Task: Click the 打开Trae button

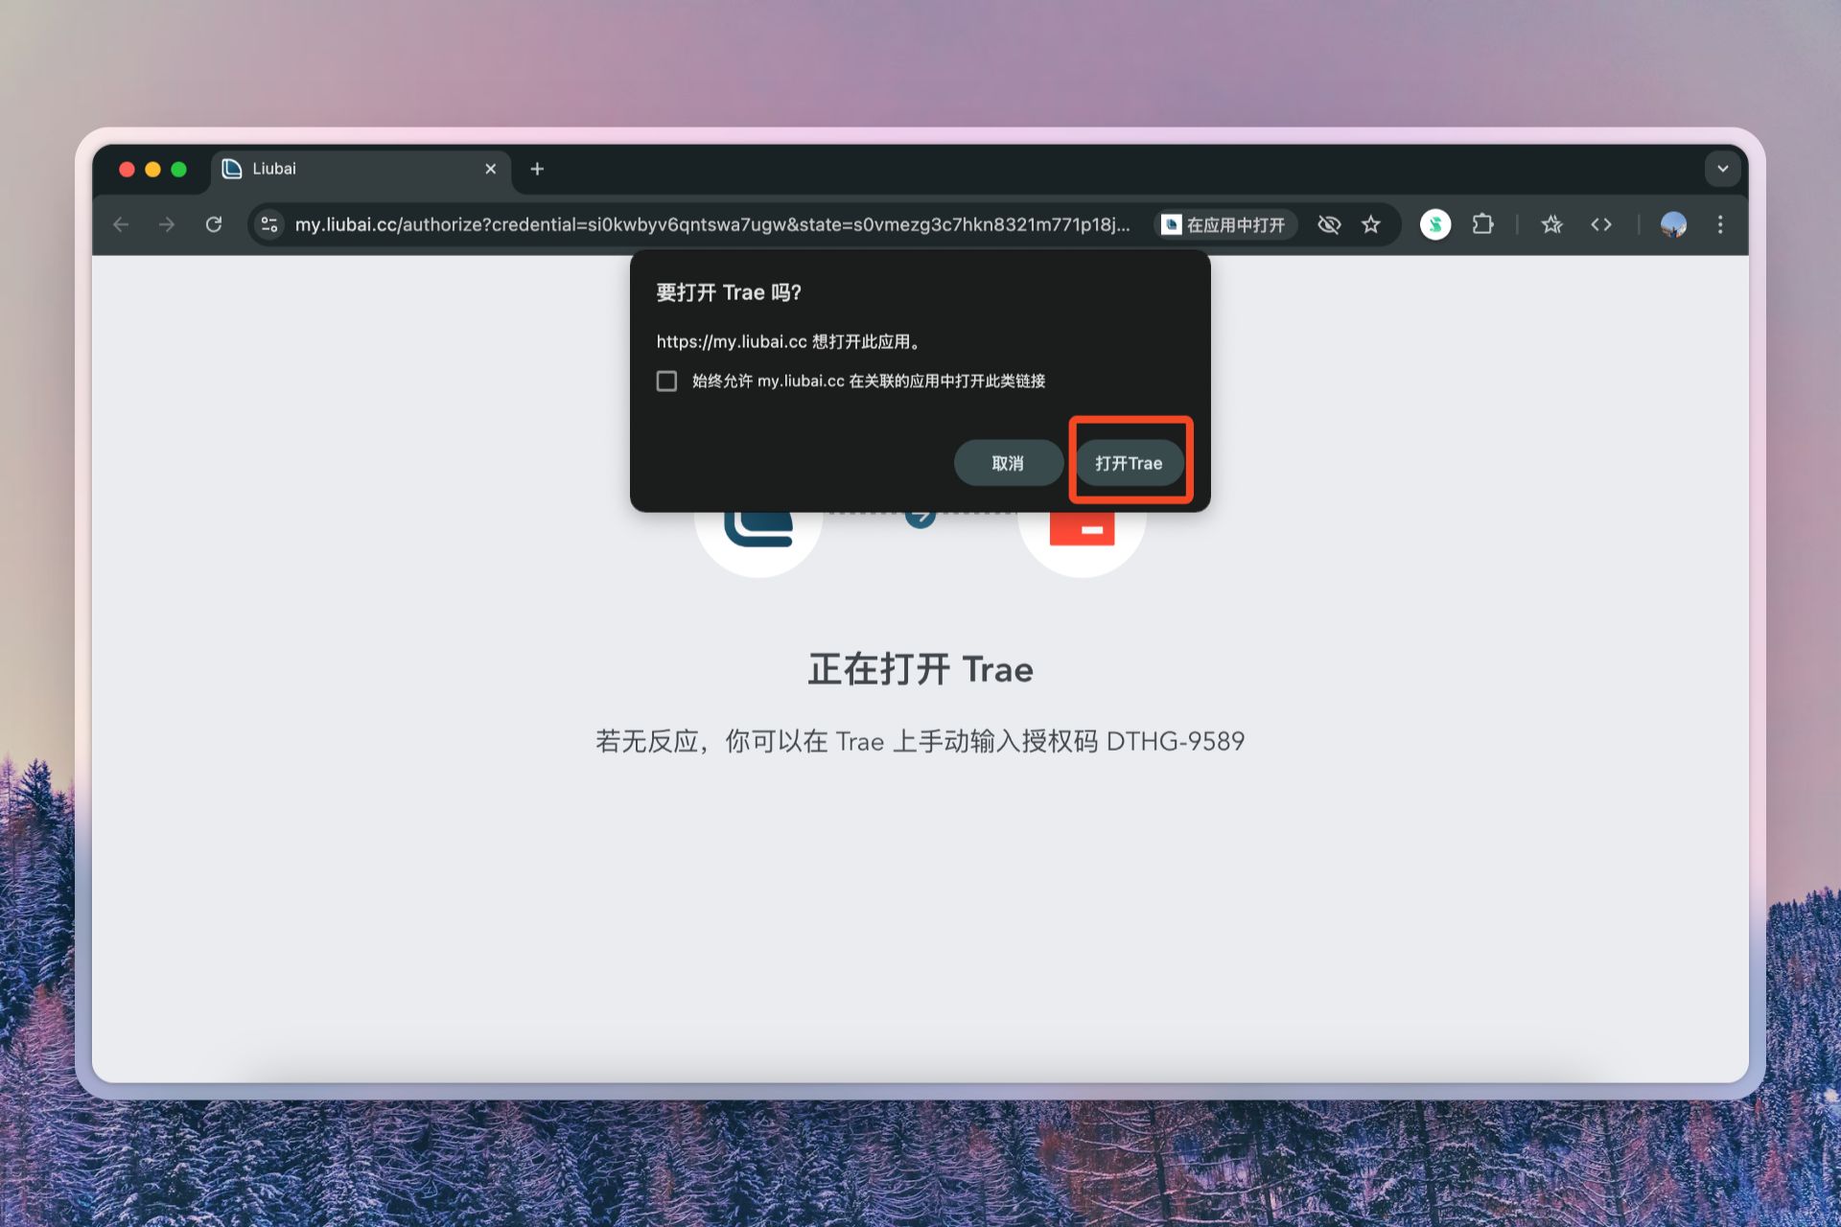Action: (x=1129, y=463)
